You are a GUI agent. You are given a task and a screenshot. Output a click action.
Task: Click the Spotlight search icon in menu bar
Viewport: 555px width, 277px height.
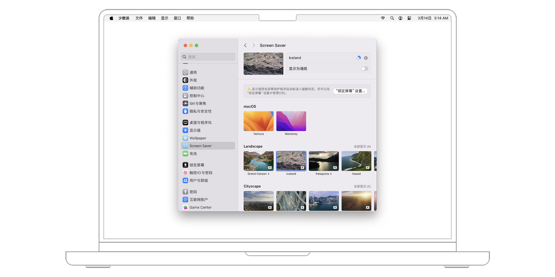(392, 18)
